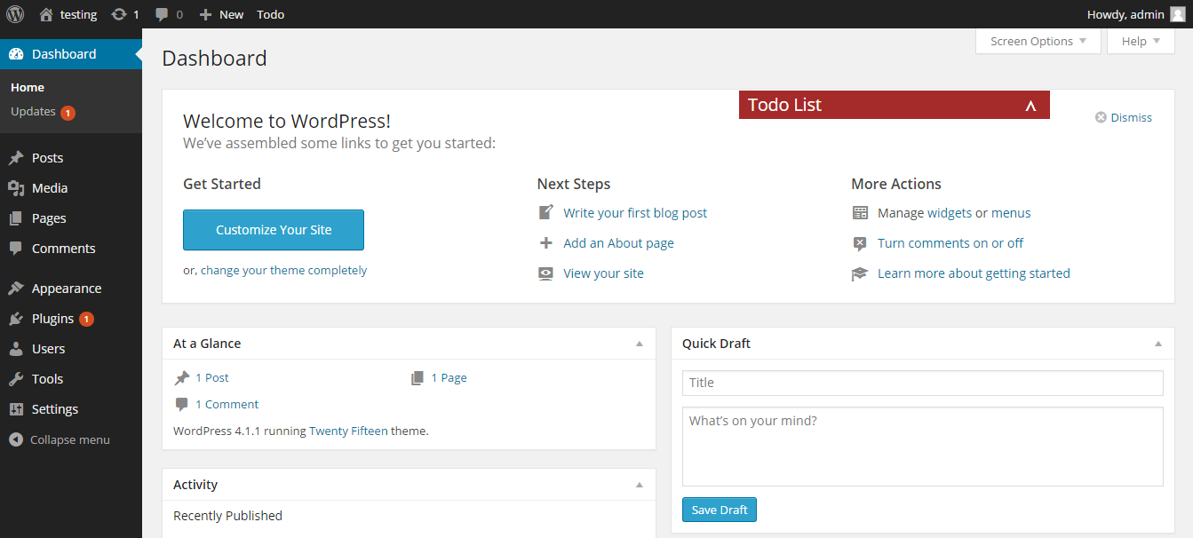Click the WordPress logo icon
Viewport: 1193px width, 538px height.
pyautogui.click(x=15, y=14)
